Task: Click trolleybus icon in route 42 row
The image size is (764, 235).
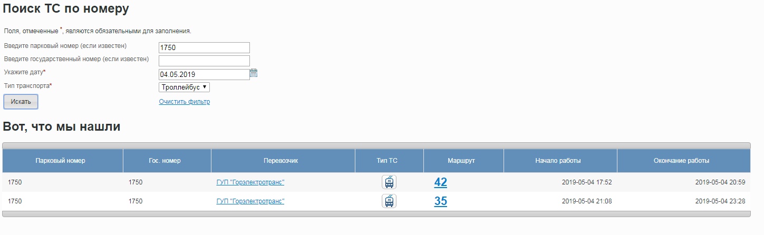Action: (389, 182)
